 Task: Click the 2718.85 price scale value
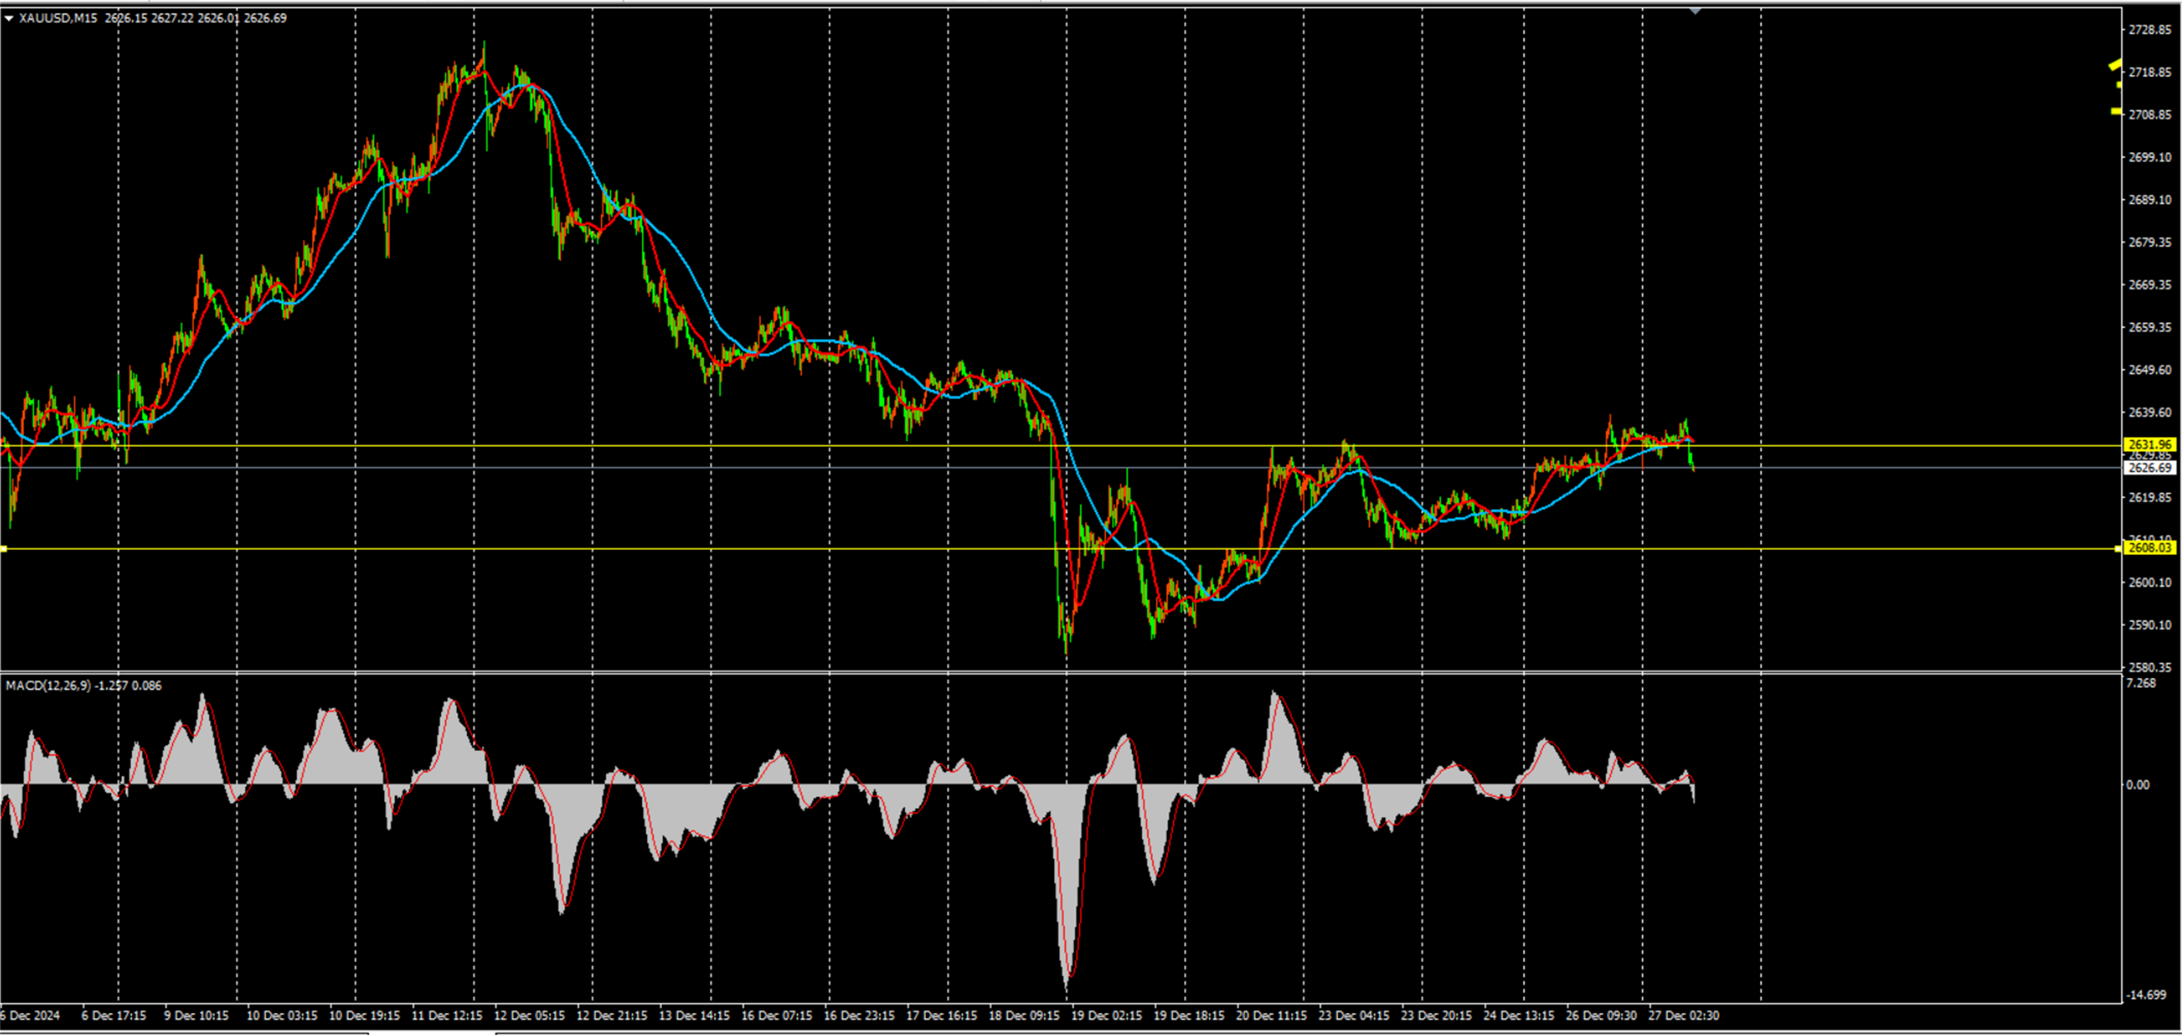2150,72
